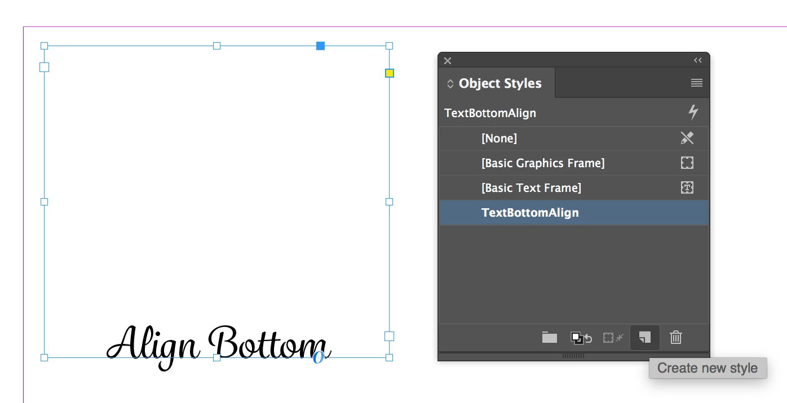Close the Object Styles panel

point(448,61)
